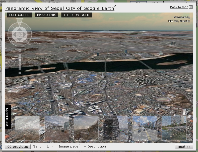Click the center globe icon in the navigation pad
The image size is (198, 152).
click(20, 35)
